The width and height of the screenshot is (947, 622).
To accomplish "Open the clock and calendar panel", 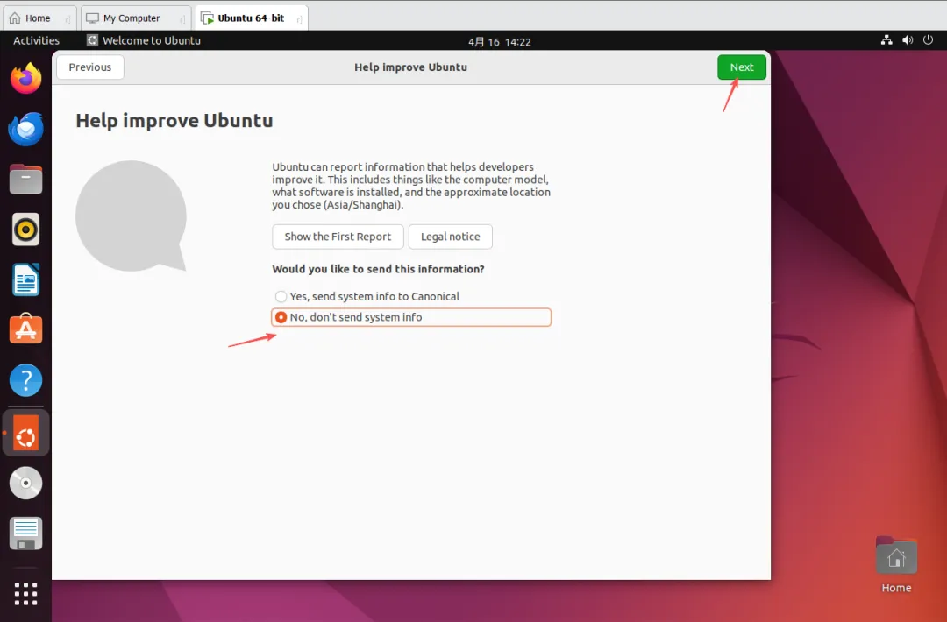I will click(500, 42).
